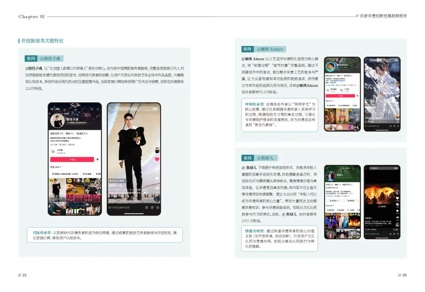The image size is (425, 292).
Task: Open 公开群 group icon on 郎佳子彧 profile
Action: [53, 152]
